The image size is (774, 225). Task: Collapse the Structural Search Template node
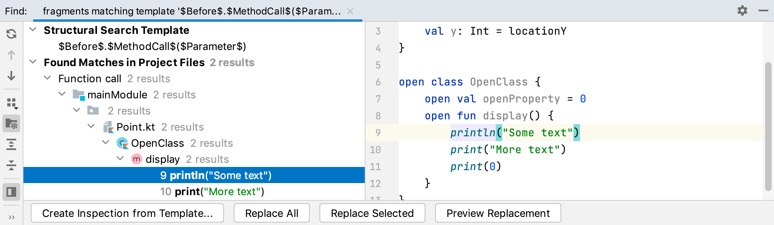click(33, 29)
